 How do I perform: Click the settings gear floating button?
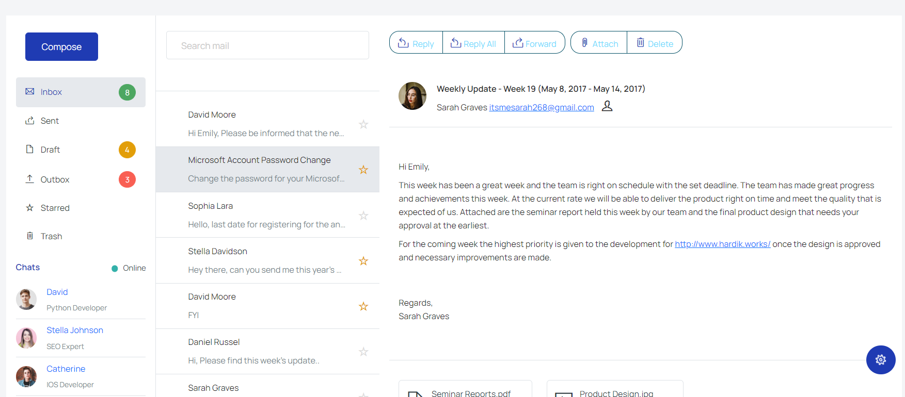pyautogui.click(x=880, y=360)
